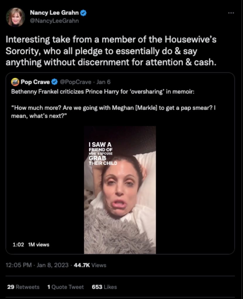Select the Pop Crave account name
243x299 pixels.
coord(35,82)
